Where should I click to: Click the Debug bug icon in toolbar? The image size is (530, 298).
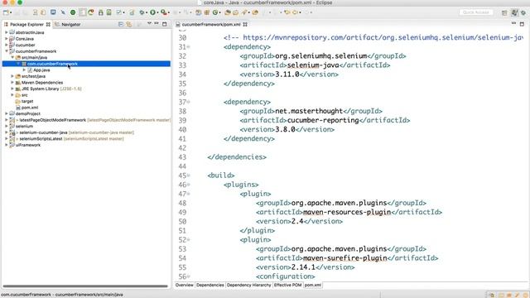pyautogui.click(x=142, y=12)
